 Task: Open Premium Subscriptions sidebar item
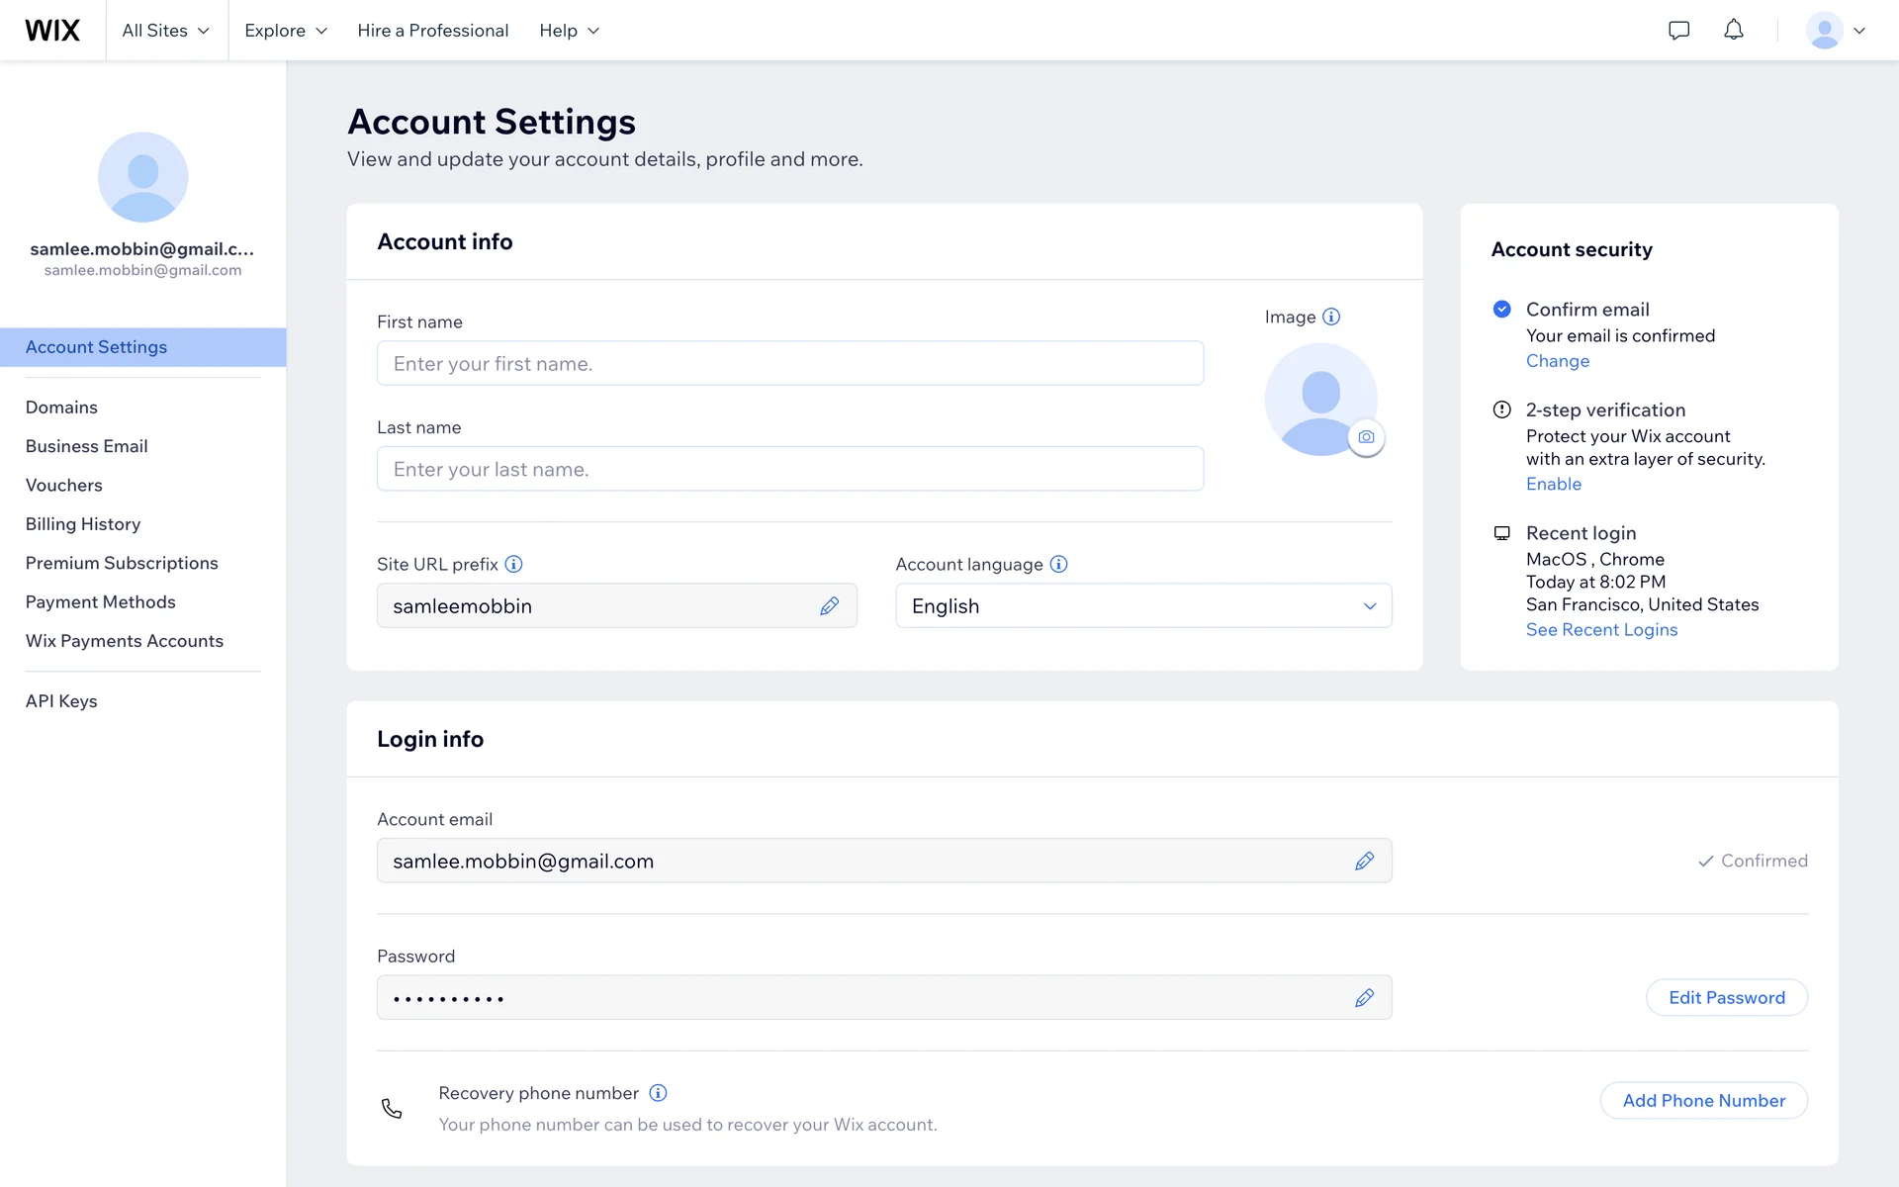[122, 563]
